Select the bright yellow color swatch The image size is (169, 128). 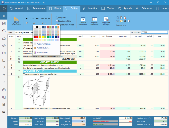[43, 37]
